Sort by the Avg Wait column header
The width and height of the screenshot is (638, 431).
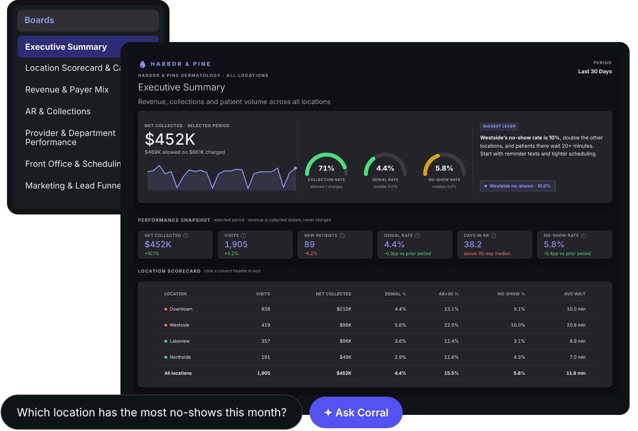coord(575,294)
